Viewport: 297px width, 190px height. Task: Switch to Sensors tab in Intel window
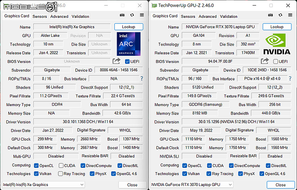pos(40,17)
